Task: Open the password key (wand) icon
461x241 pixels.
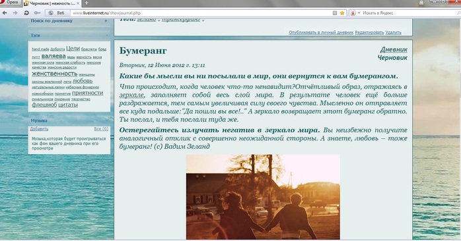Action: [x=37, y=13]
